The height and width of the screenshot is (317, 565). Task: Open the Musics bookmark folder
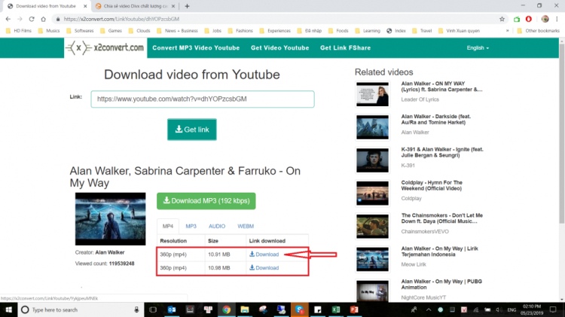click(49, 31)
